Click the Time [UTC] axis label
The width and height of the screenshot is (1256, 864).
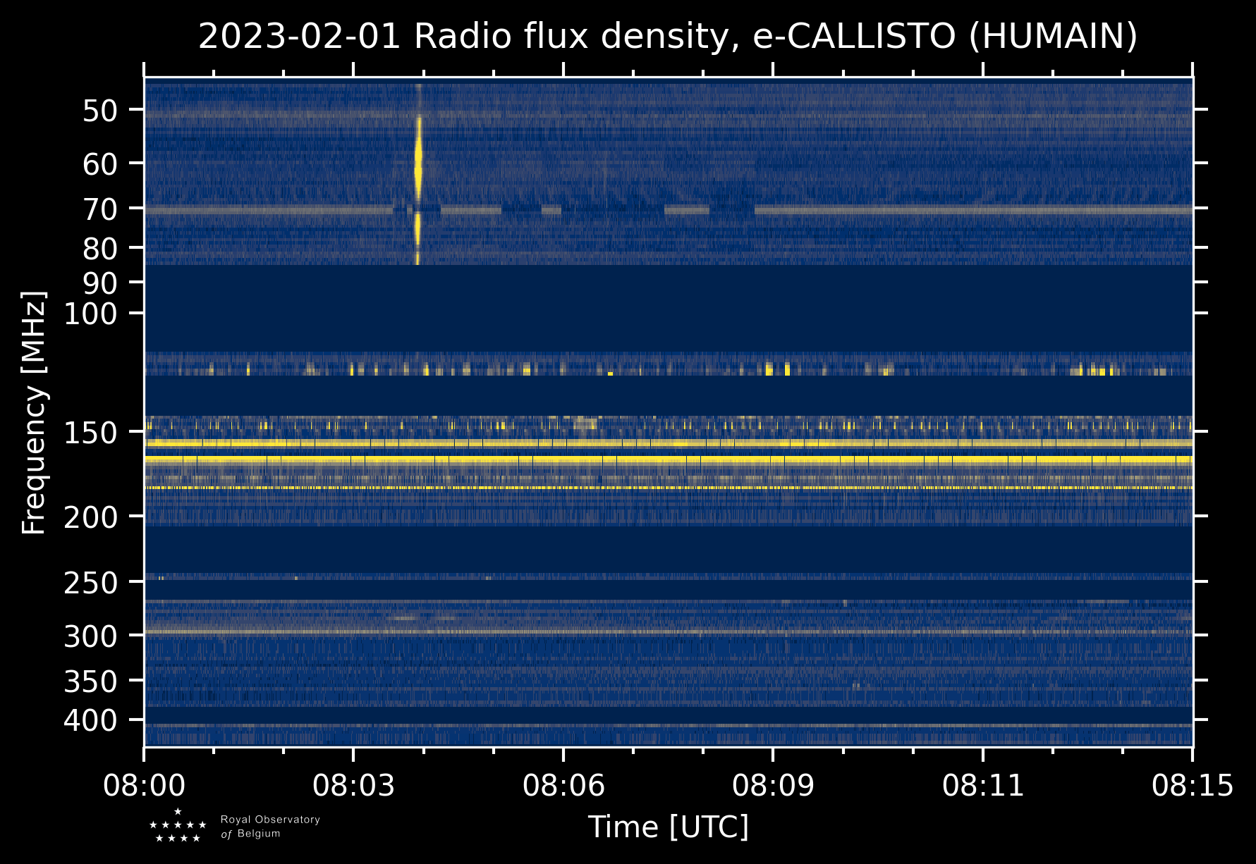click(x=668, y=827)
